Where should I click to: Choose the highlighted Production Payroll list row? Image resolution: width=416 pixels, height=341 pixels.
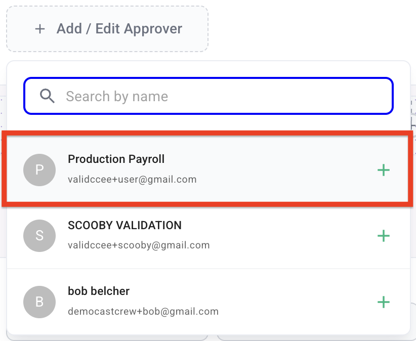click(x=207, y=169)
